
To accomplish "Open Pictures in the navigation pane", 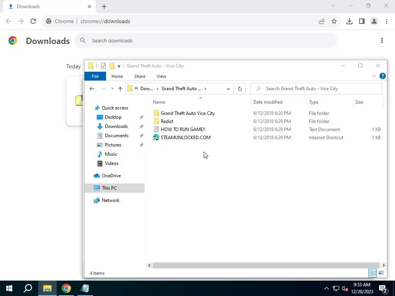I will (x=113, y=145).
